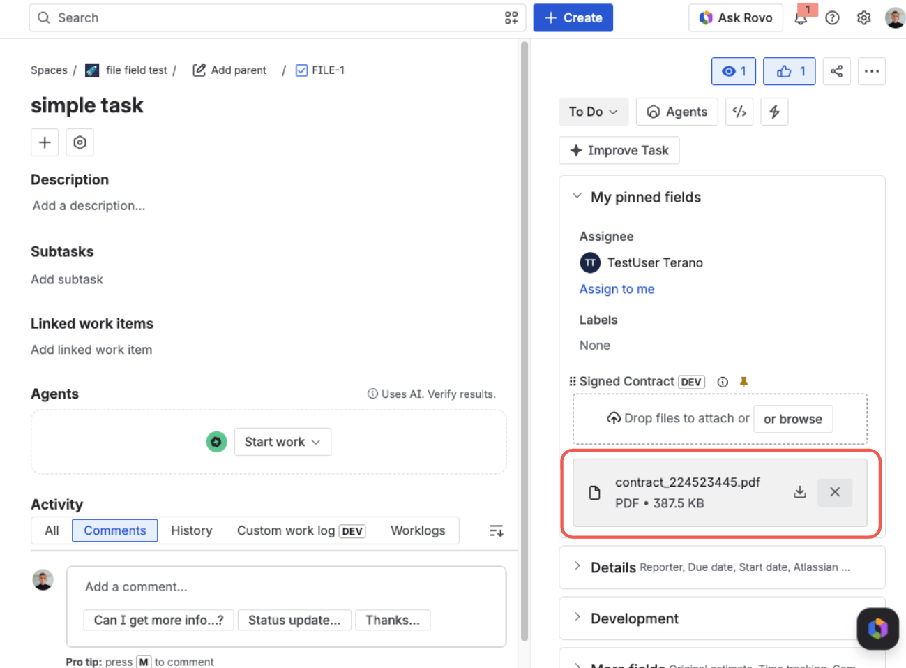906x668 pixels.
Task: Sort activity with the sort order icon
Action: 496,531
